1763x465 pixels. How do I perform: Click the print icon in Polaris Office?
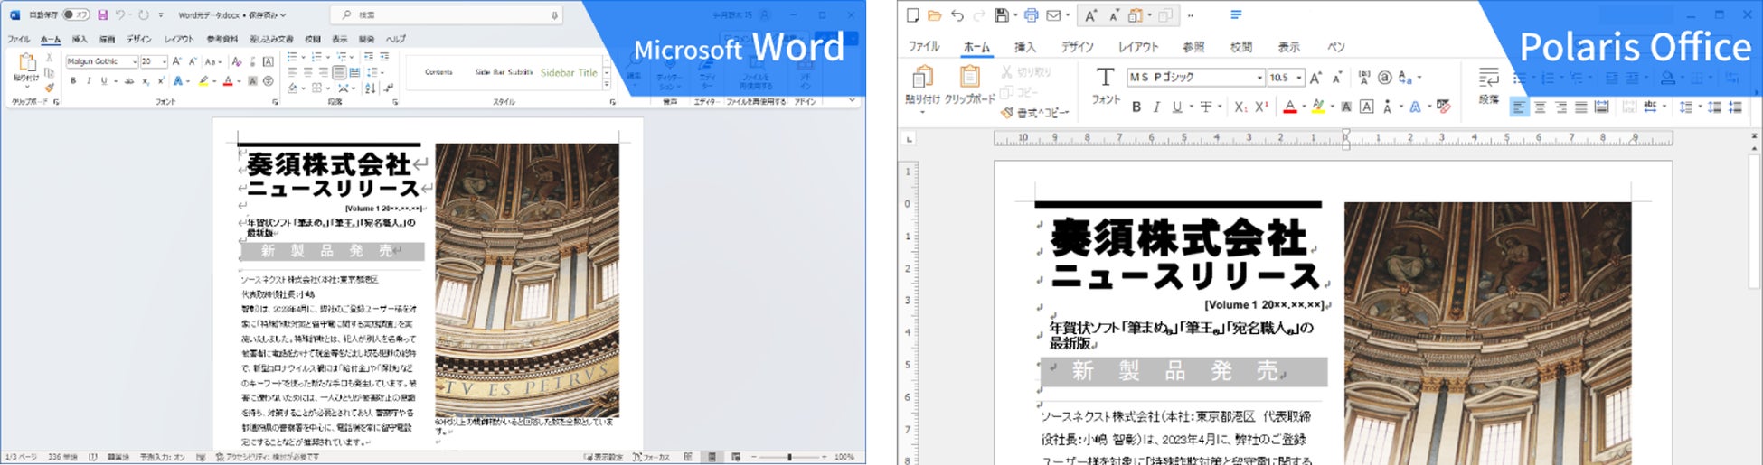pyautogui.click(x=1031, y=15)
